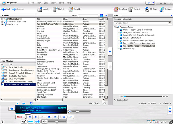Select Reflection.mp3 in burn list
This screenshot has width=173, height=124.
[129, 49]
